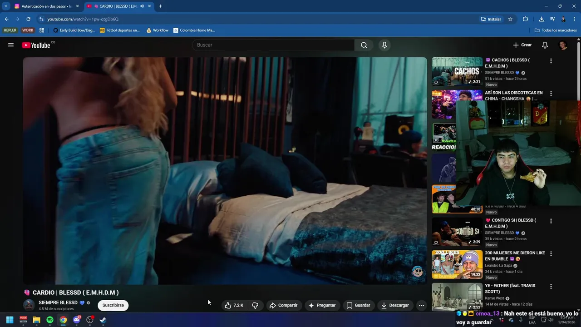The image size is (581, 327).
Task: Open YE - FATHER video title
Action: tap(510, 288)
